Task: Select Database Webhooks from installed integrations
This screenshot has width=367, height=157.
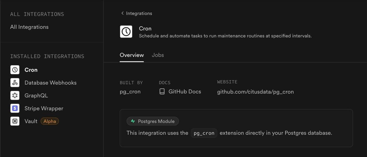Action: 50,82
